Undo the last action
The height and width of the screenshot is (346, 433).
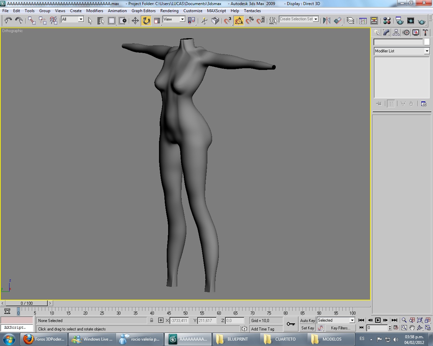click(x=8, y=21)
